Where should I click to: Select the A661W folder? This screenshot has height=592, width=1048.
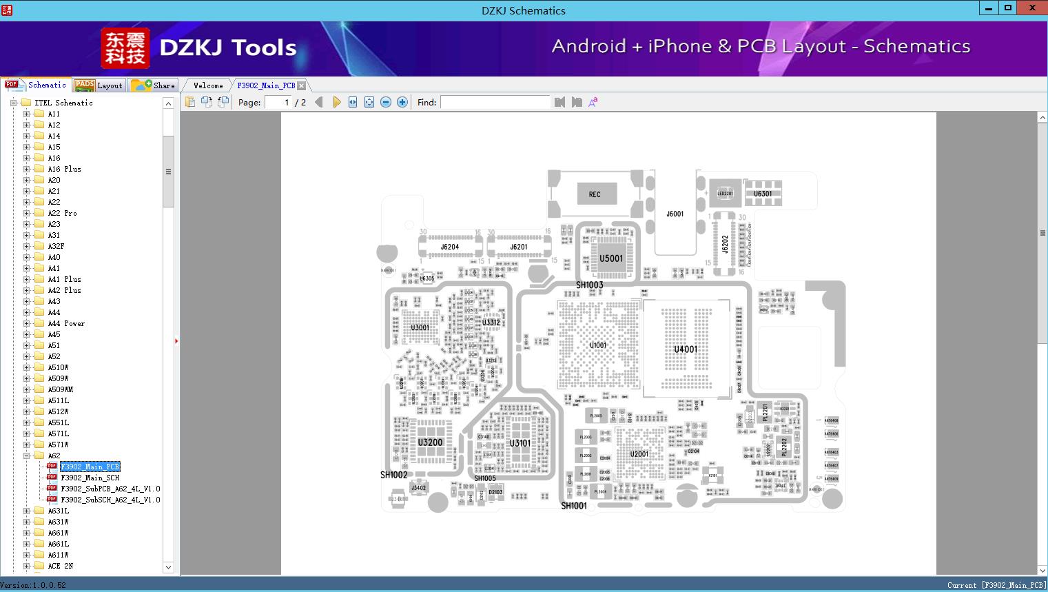point(58,533)
